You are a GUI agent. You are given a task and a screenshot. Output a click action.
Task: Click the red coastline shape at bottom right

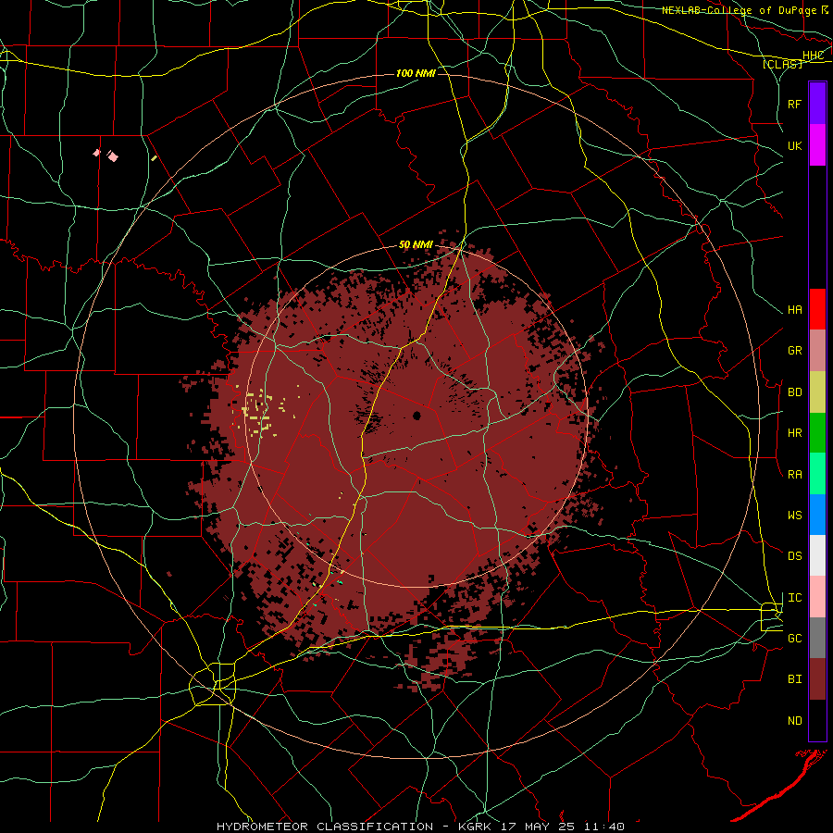778,786
